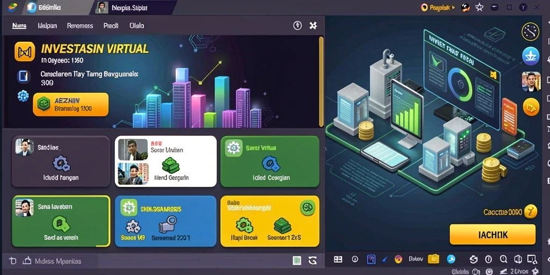Click the 2Ulvos status text
The image size is (550, 275).
[x=520, y=271]
